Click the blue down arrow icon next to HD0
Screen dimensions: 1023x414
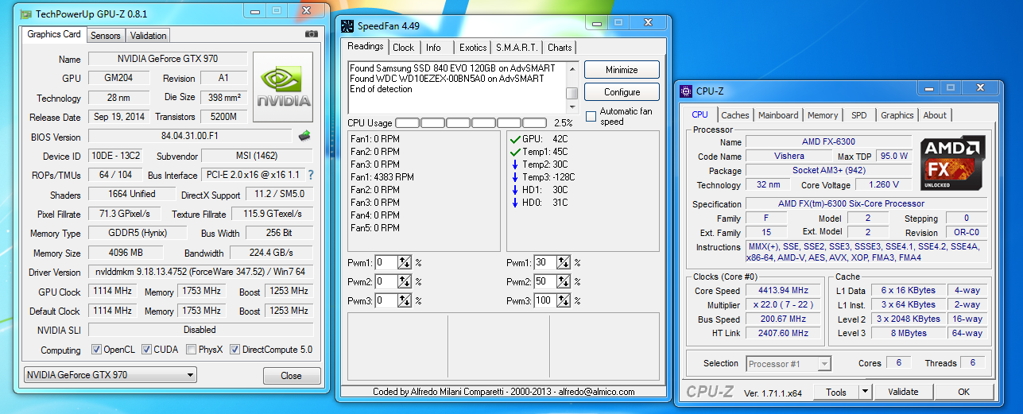pos(515,203)
